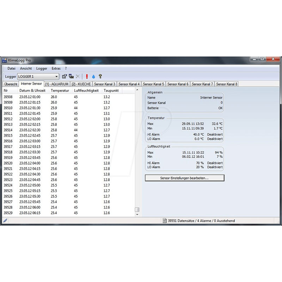The height and width of the screenshot is (282, 282).
Task: Select data row number 39508
Action: 68,97
